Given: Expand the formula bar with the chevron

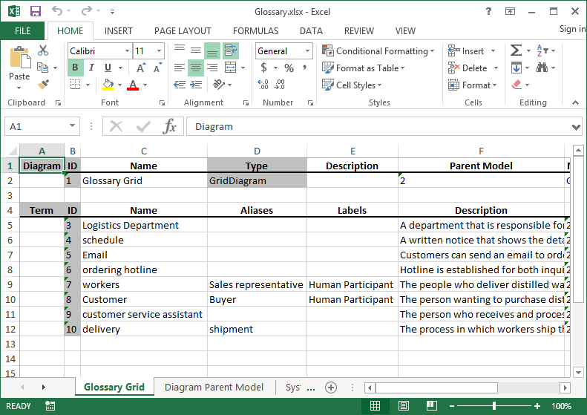Looking at the screenshot, I should pyautogui.click(x=576, y=128).
